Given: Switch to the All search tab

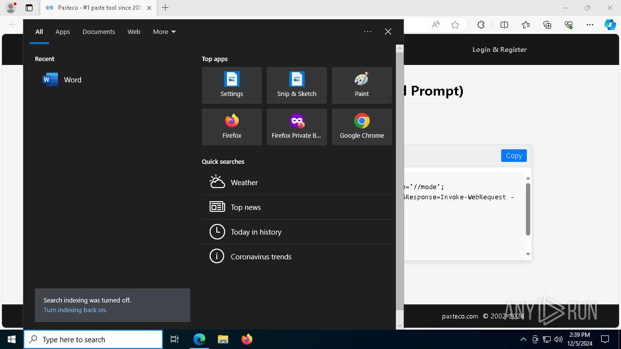Looking at the screenshot, I should (39, 32).
